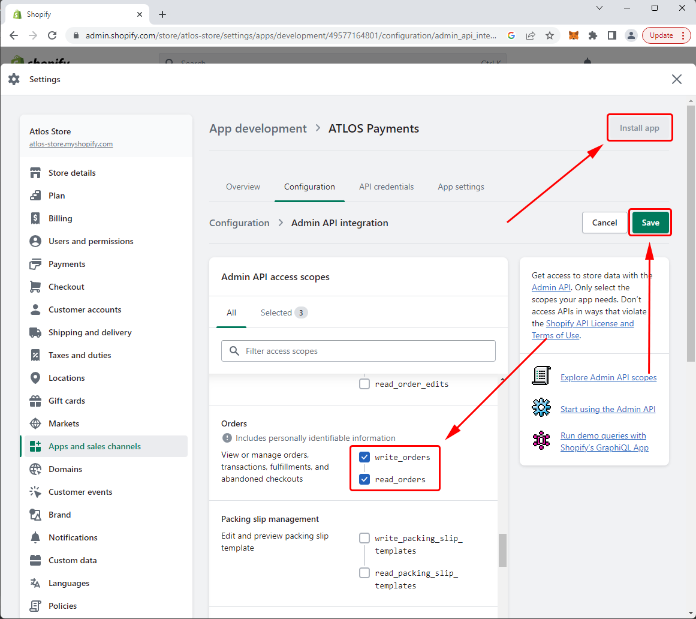Uncheck the write_orders scope
The width and height of the screenshot is (696, 619).
pyautogui.click(x=364, y=457)
